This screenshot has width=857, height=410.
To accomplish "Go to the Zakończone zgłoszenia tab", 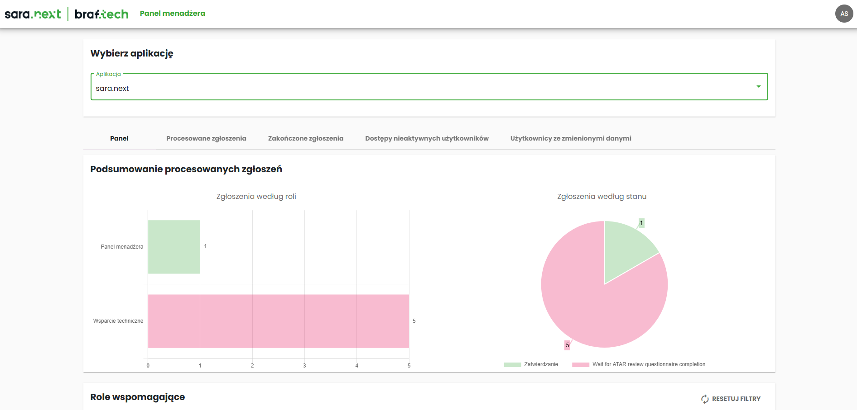I will [306, 138].
